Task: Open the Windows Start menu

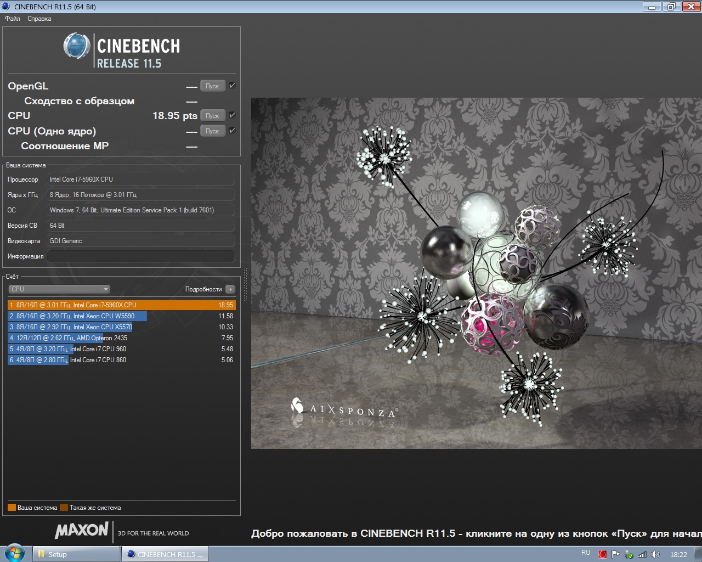Action: point(15,554)
